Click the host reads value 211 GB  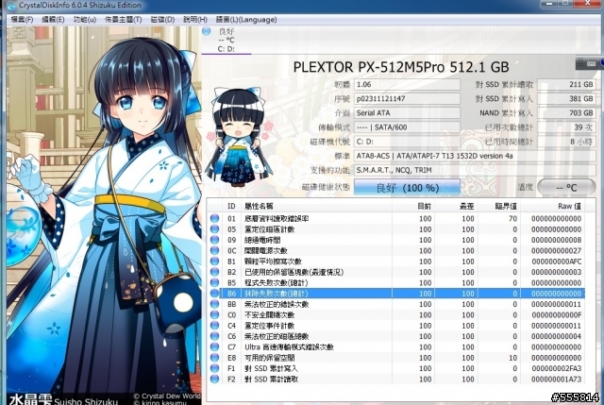coord(566,84)
